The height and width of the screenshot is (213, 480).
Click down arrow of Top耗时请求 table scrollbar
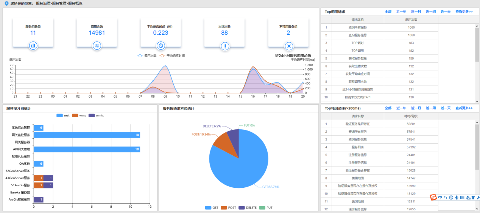477,208
